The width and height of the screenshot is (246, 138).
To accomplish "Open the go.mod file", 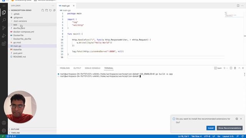I will point(32,43).
